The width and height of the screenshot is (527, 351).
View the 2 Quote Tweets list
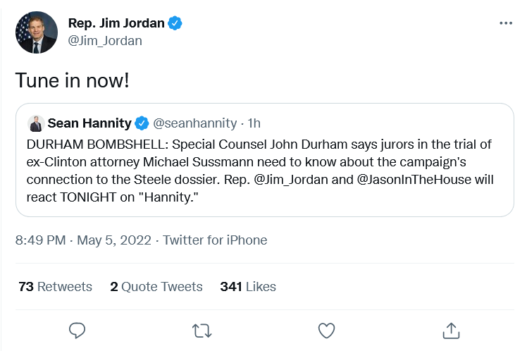(x=156, y=287)
